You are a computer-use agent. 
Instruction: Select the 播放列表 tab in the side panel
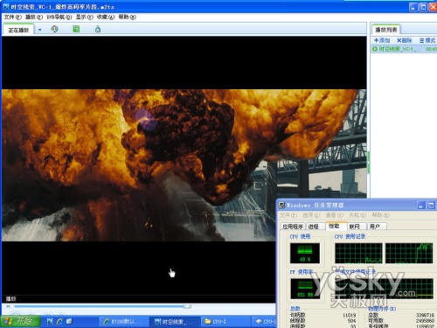pyautogui.click(x=386, y=30)
